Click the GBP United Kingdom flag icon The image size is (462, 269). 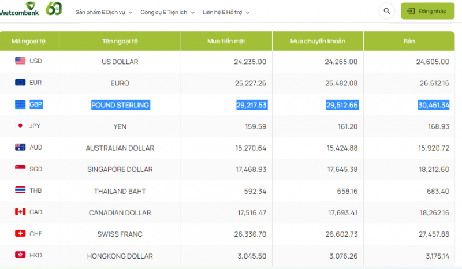(20, 104)
